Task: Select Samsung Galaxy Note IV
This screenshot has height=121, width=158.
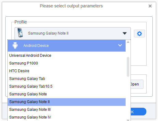Action: [x=67, y=117]
